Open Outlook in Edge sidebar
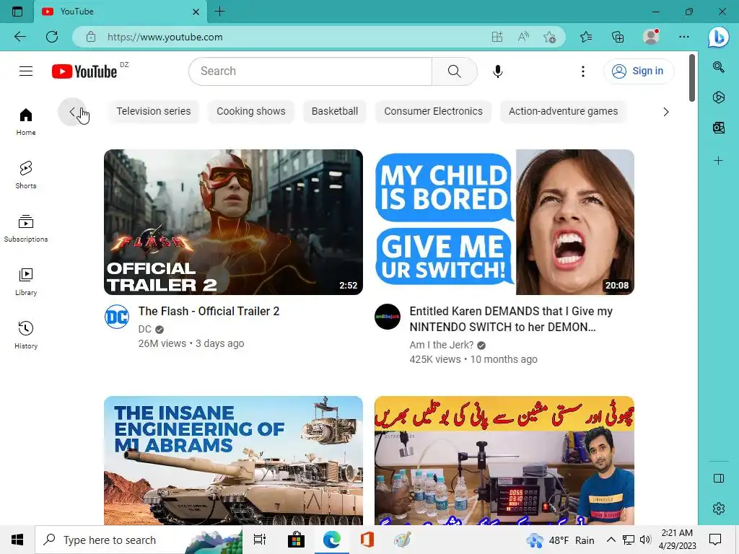This screenshot has height=554, width=739. click(x=718, y=128)
